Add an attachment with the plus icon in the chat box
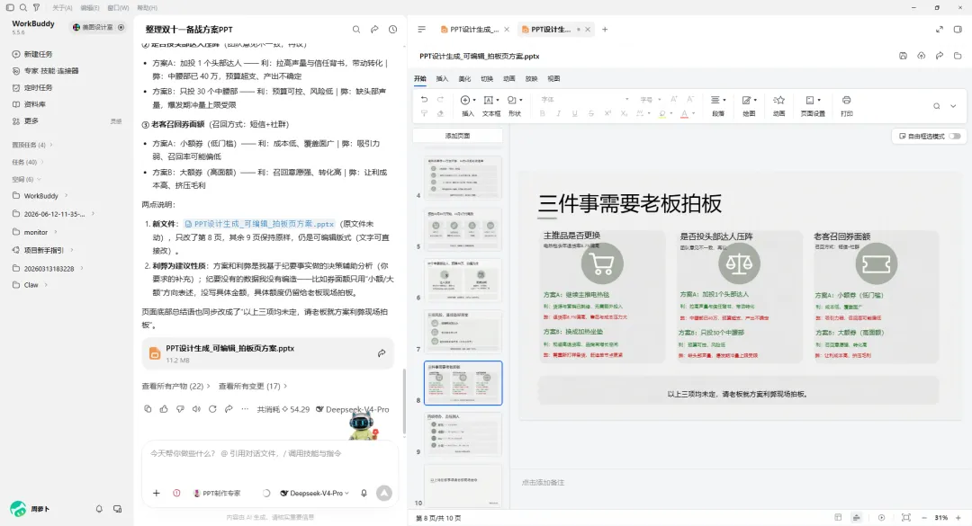The image size is (972, 526). coord(157,493)
